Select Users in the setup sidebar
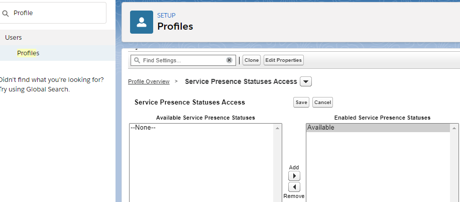Viewport: 460px width, 202px height. (14, 37)
